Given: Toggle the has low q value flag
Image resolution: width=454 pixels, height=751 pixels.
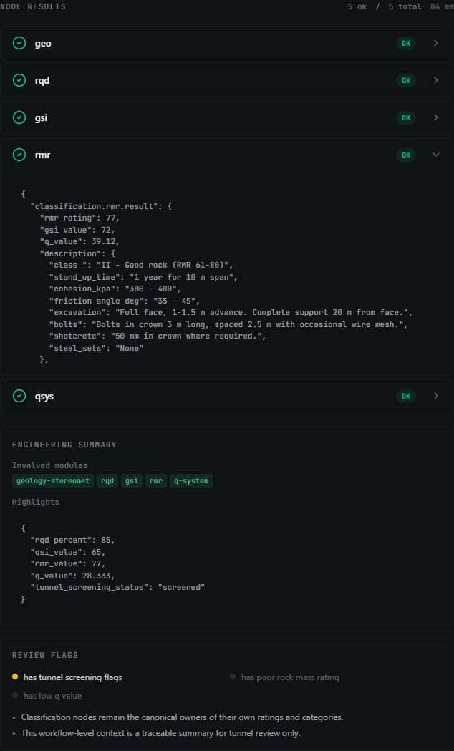Looking at the screenshot, I should (x=47, y=695).
